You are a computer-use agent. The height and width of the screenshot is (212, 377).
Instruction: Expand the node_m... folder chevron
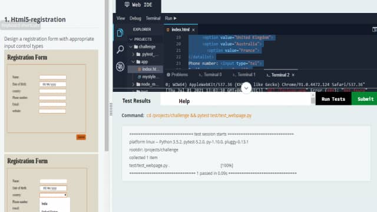tap(134, 84)
